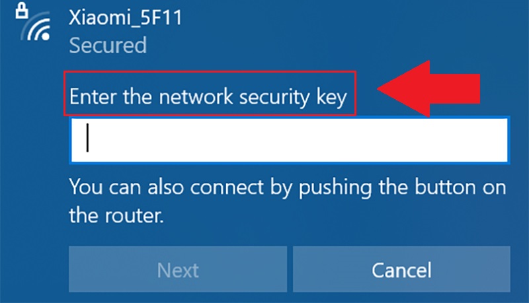Proceed with the greyed-out Next button
The height and width of the screenshot is (303, 529).
(x=178, y=269)
